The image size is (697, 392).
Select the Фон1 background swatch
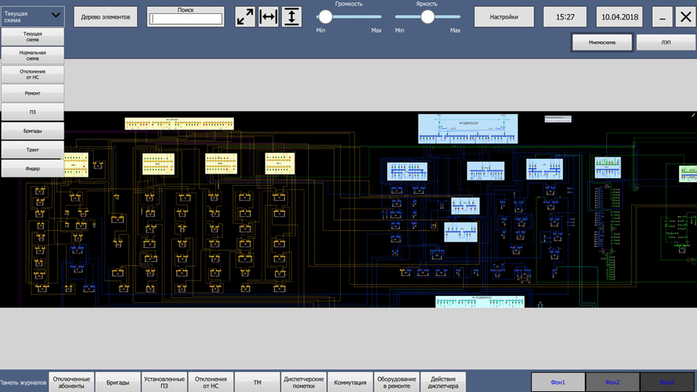coord(558,382)
